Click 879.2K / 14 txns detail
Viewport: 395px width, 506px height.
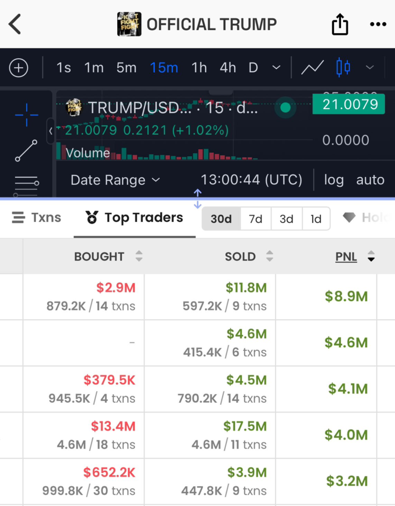91,306
